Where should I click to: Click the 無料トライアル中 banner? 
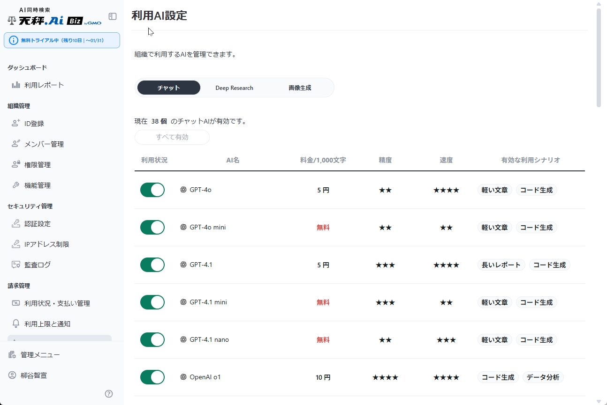[61, 40]
